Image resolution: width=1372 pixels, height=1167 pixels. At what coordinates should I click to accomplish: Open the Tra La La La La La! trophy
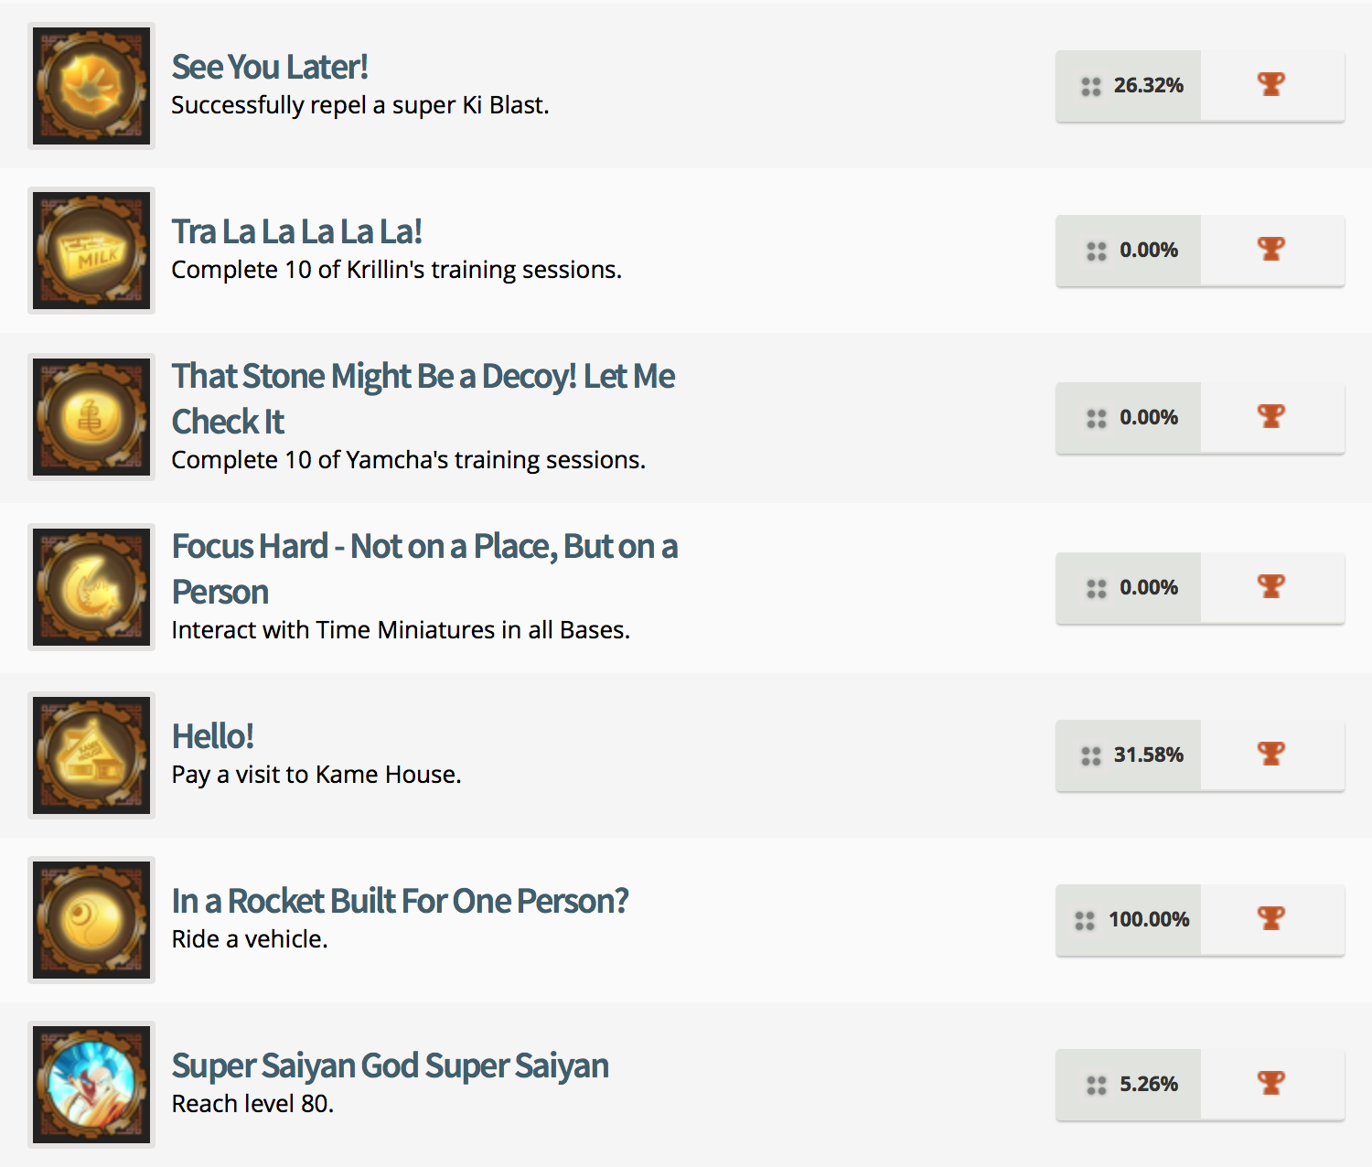296,231
